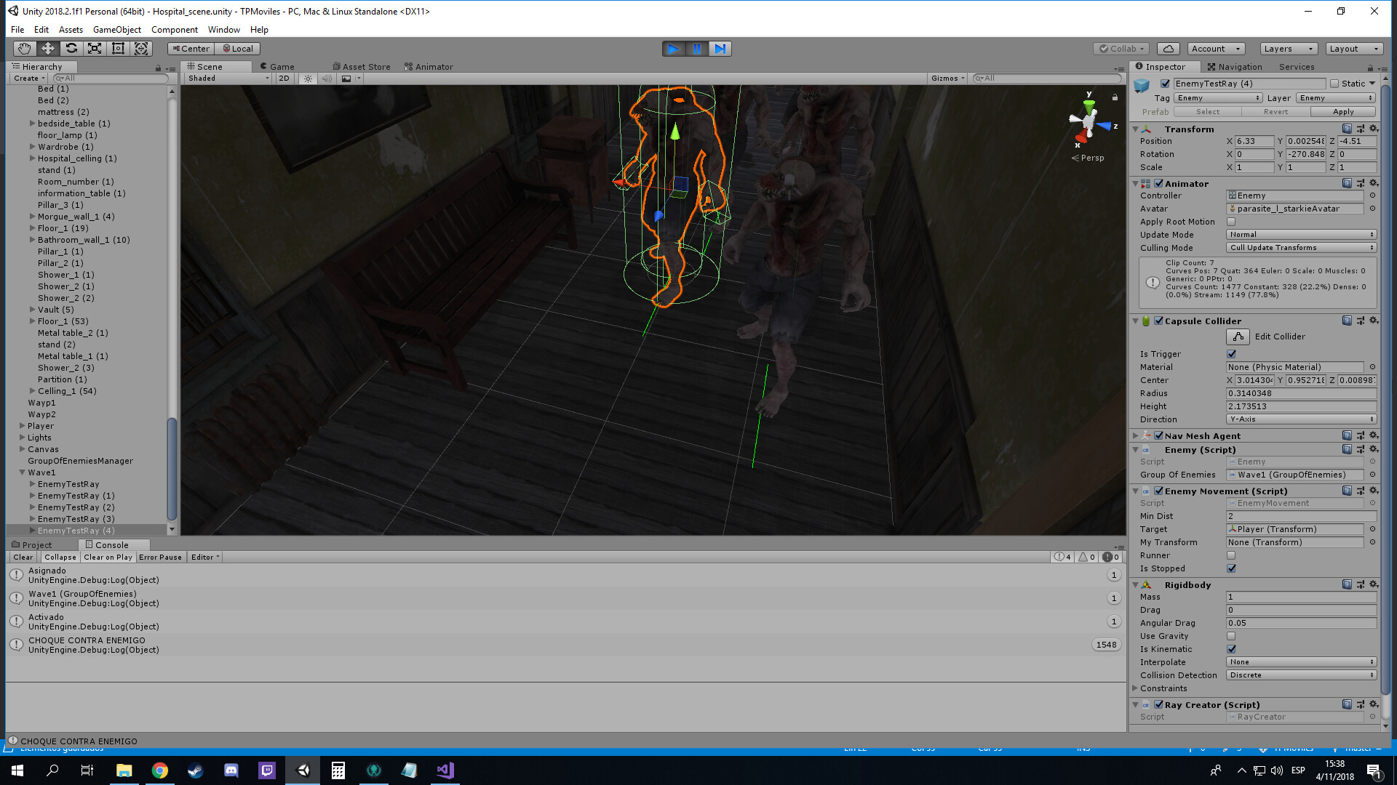Open the GameObject menu
Image resolution: width=1397 pixels, height=785 pixels.
116,29
